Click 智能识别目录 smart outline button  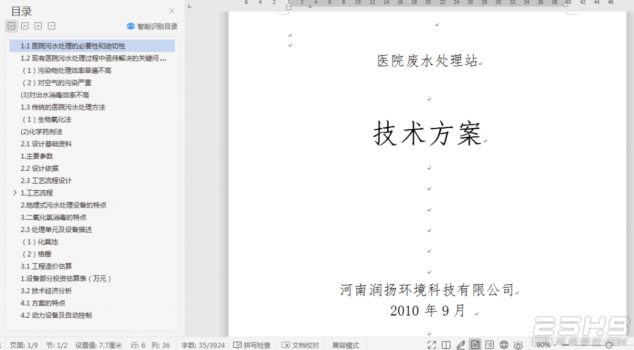[157, 26]
